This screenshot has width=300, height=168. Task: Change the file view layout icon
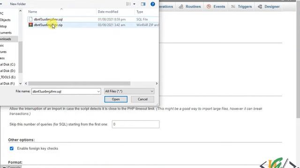128,4
